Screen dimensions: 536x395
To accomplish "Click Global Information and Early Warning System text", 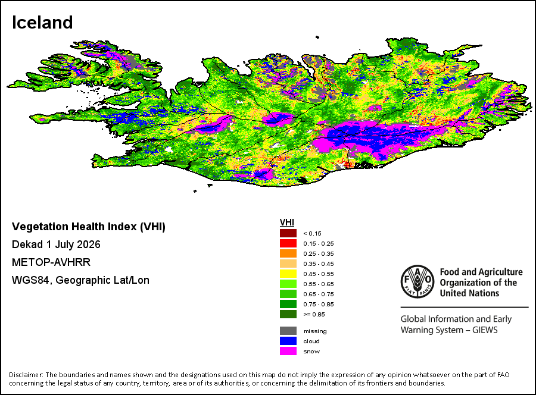I will 456,324.
